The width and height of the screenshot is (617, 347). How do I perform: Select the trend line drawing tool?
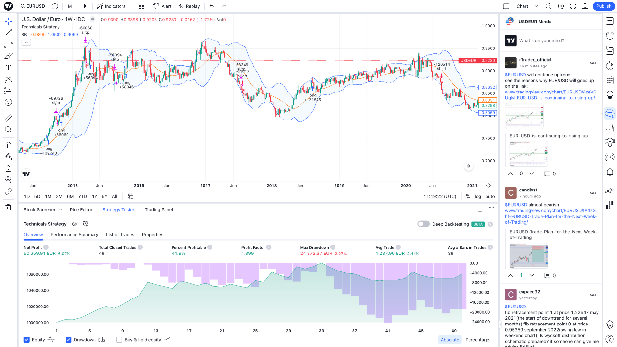click(8, 33)
